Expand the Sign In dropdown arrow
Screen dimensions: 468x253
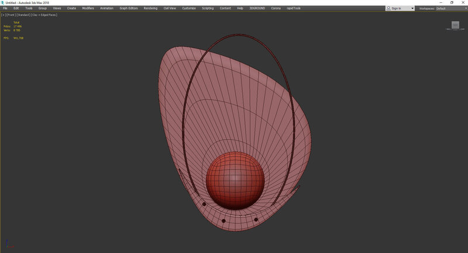pyautogui.click(x=412, y=8)
